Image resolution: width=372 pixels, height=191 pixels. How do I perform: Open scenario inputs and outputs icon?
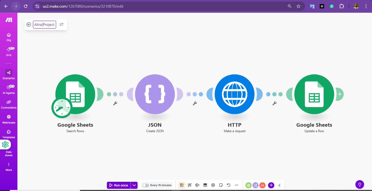click(x=205, y=185)
